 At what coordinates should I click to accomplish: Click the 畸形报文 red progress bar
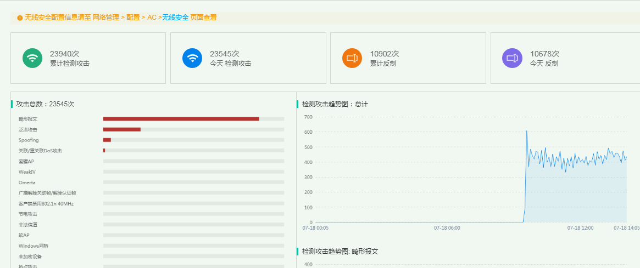point(181,119)
